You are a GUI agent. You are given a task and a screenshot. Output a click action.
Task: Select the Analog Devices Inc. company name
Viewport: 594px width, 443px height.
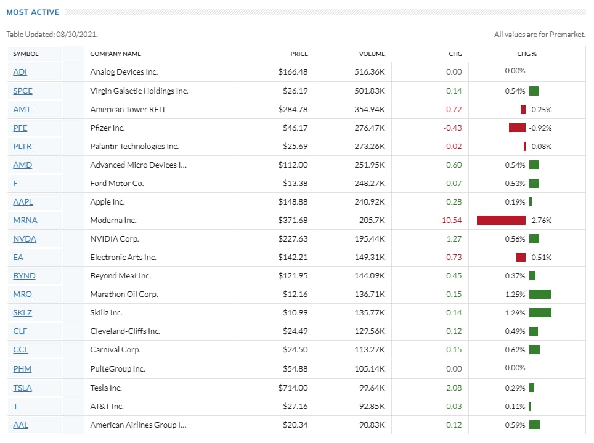(x=124, y=72)
